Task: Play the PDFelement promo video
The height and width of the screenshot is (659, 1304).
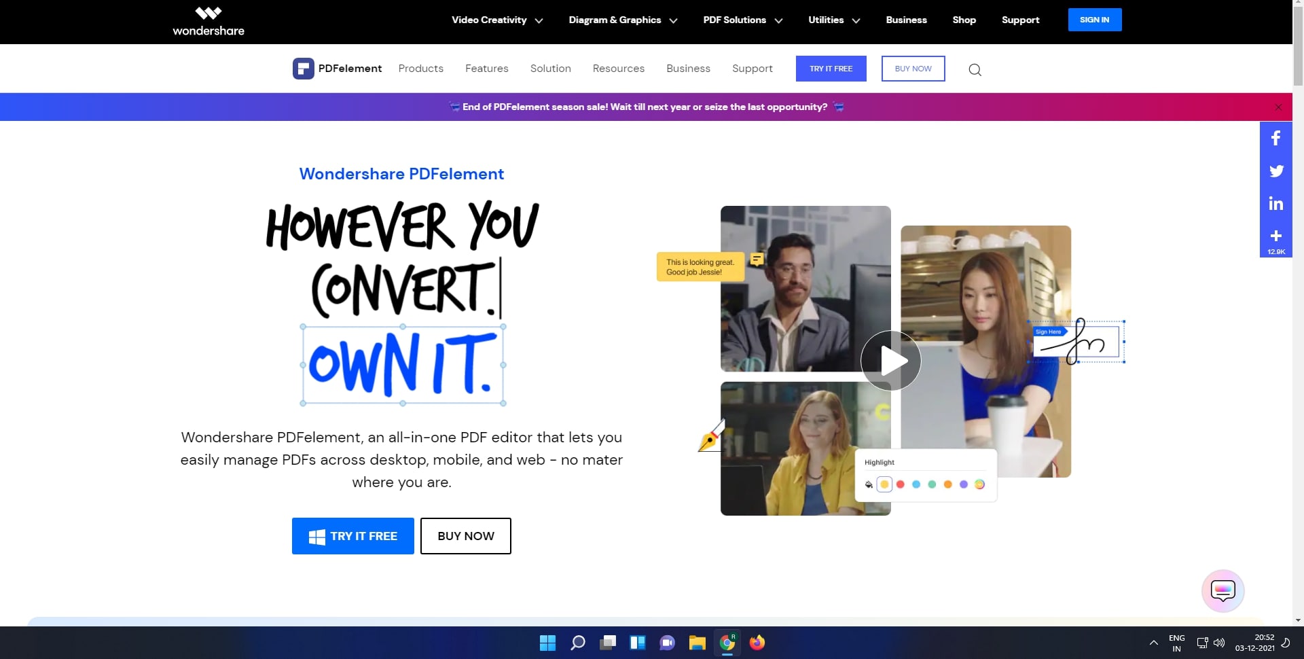Action: click(890, 361)
